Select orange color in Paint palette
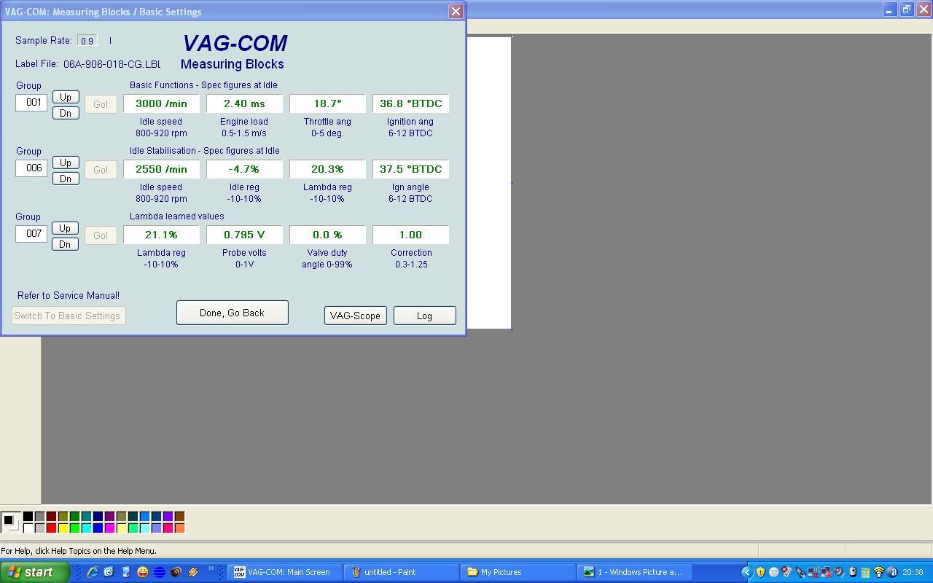The image size is (933, 583). [x=179, y=528]
